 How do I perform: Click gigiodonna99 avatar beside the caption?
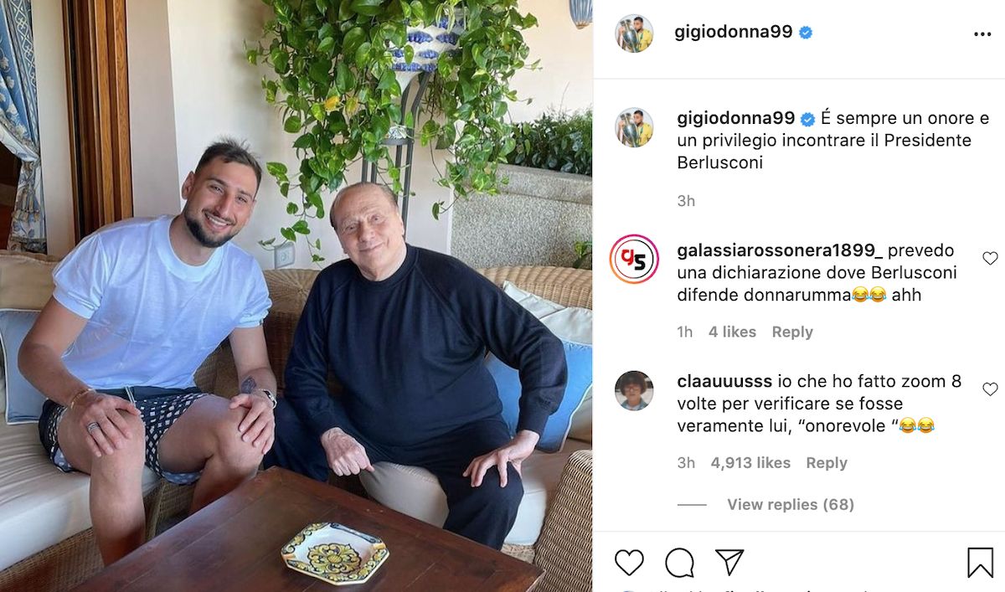point(634,128)
